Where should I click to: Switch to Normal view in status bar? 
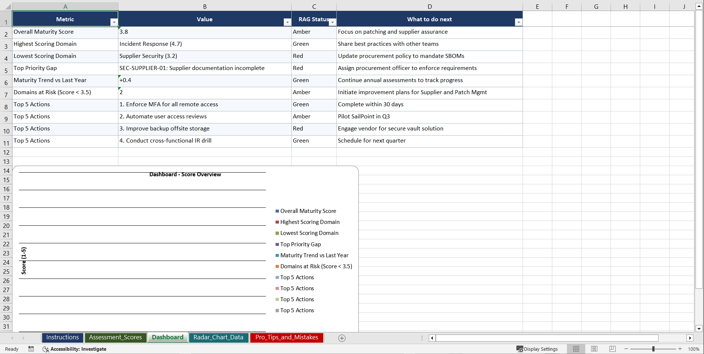[576, 349]
